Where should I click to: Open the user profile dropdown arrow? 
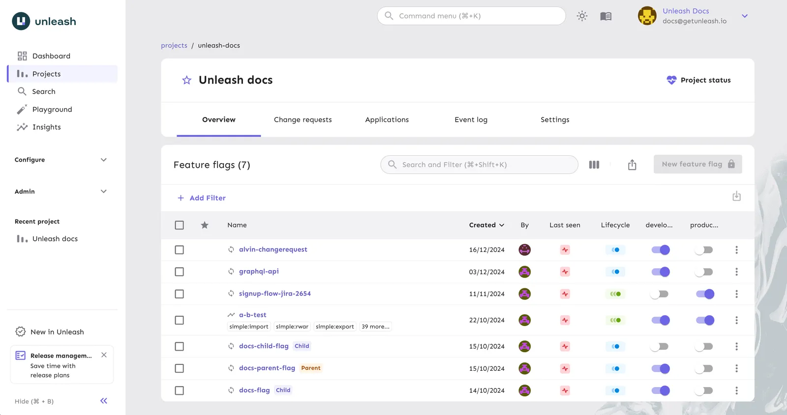click(x=745, y=16)
